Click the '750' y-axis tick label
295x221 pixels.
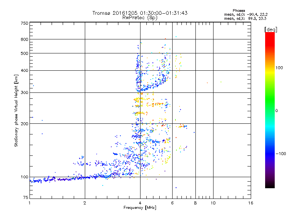(x=24, y=23)
